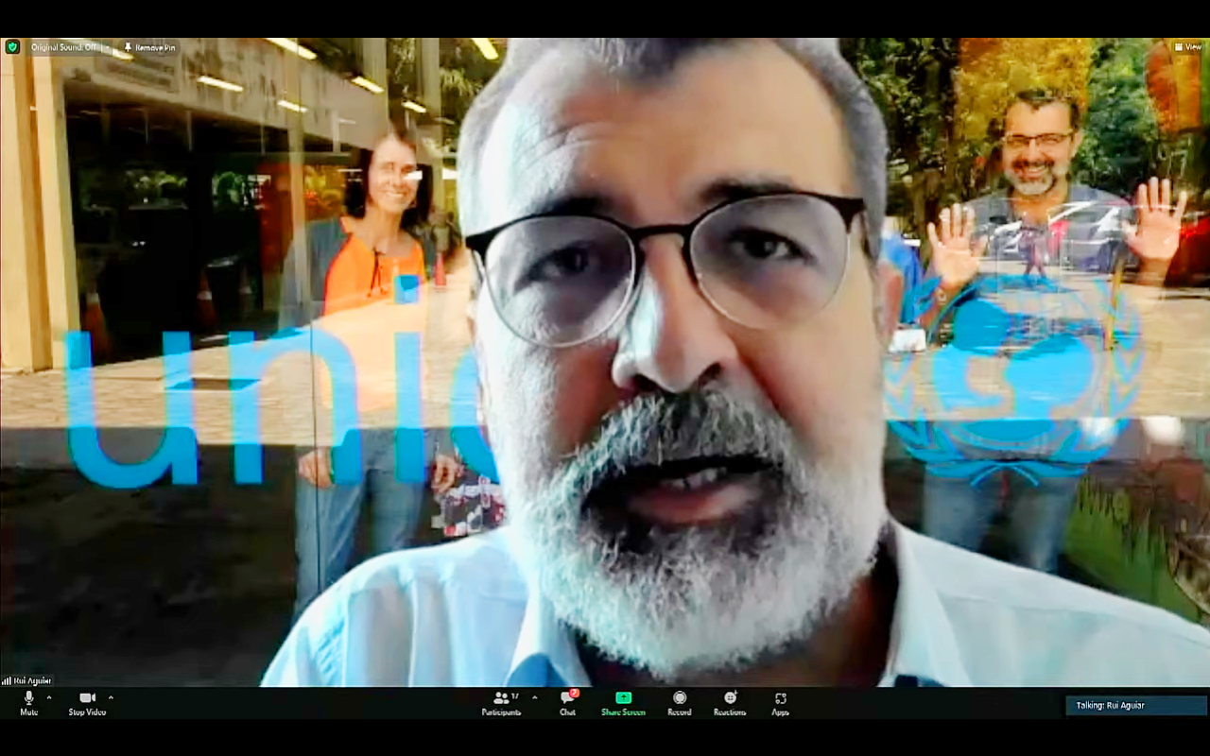Screen dimensions: 1210x756
Task: Expand the arrow next to Participants
Action: pyautogui.click(x=535, y=697)
